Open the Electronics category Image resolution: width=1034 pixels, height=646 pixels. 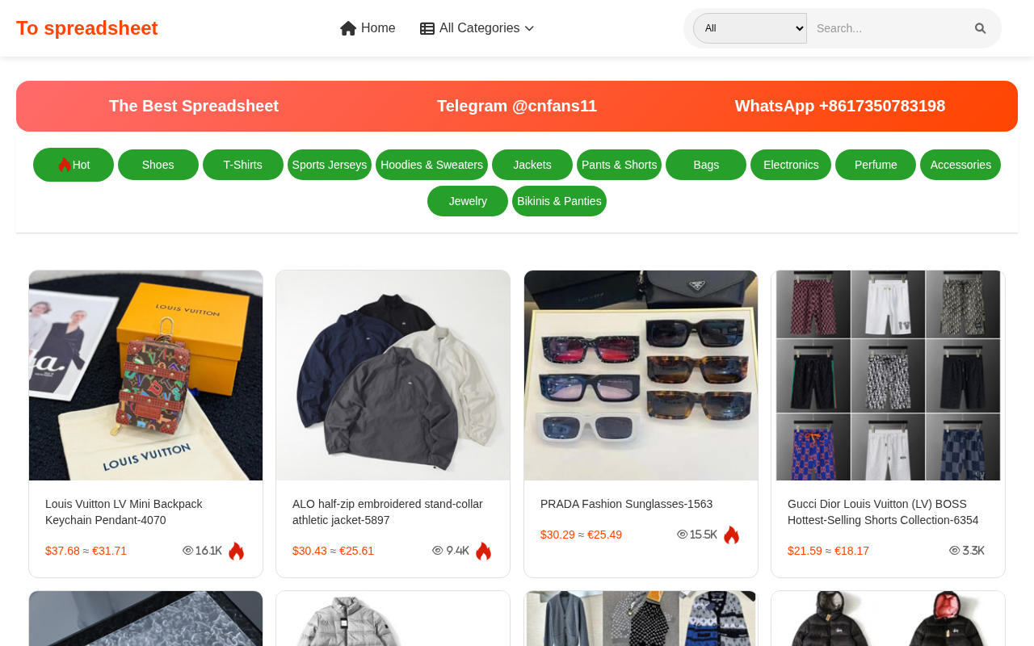point(791,165)
